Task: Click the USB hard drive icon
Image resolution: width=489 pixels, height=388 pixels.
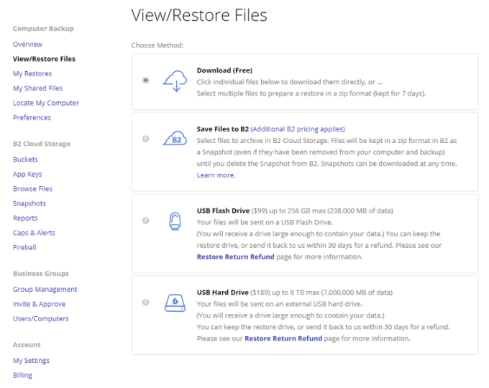Action: pos(175,302)
